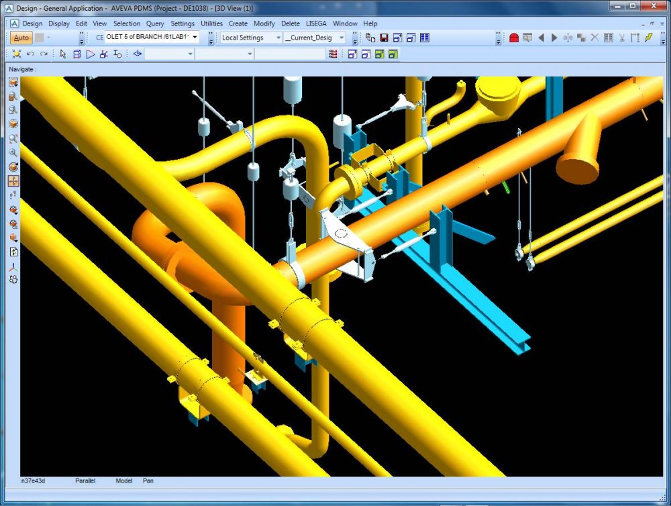Select the arrow pointer tool
Screen dimensions: 671x506
point(63,54)
